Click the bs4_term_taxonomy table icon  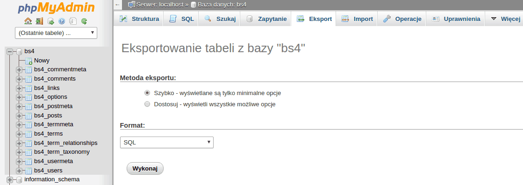point(29,152)
